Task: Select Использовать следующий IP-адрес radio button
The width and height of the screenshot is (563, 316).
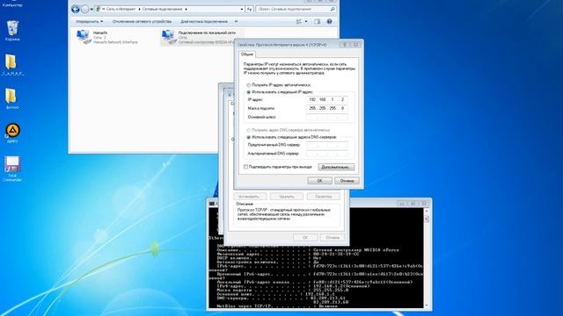Action: coord(248,92)
